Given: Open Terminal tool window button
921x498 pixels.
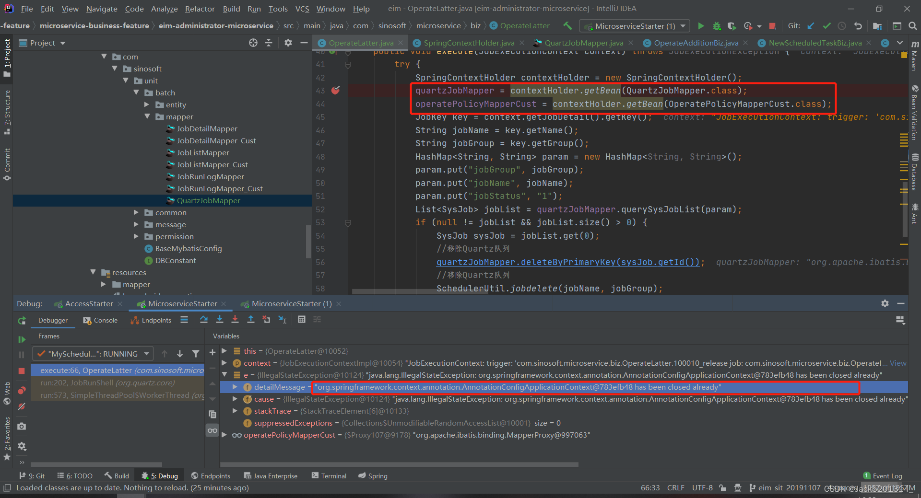Looking at the screenshot, I should [329, 476].
